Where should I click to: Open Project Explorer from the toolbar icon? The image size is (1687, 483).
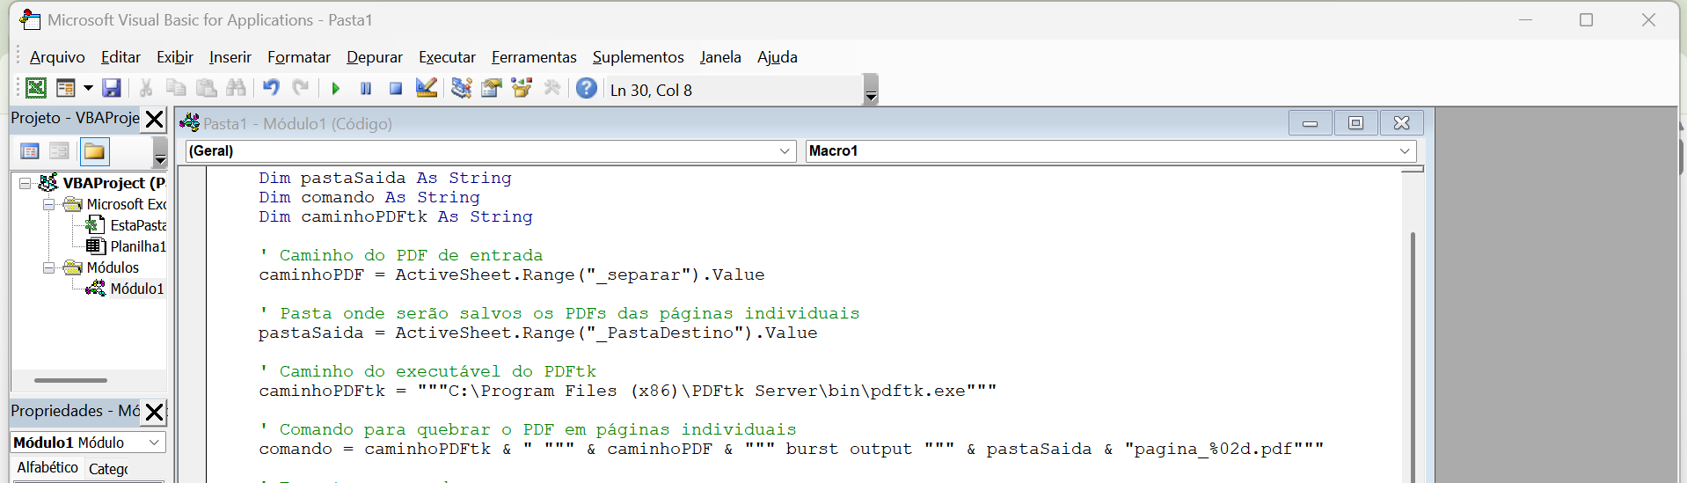tap(461, 88)
